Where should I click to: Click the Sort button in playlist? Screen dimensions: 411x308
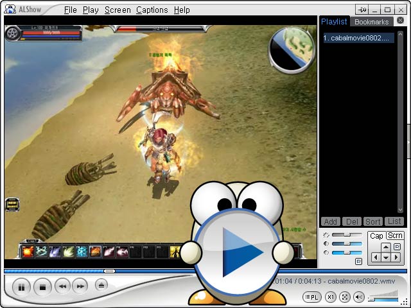(373, 221)
